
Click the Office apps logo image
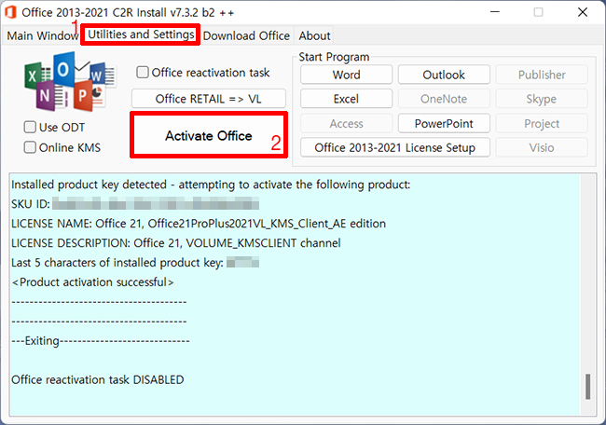70,82
